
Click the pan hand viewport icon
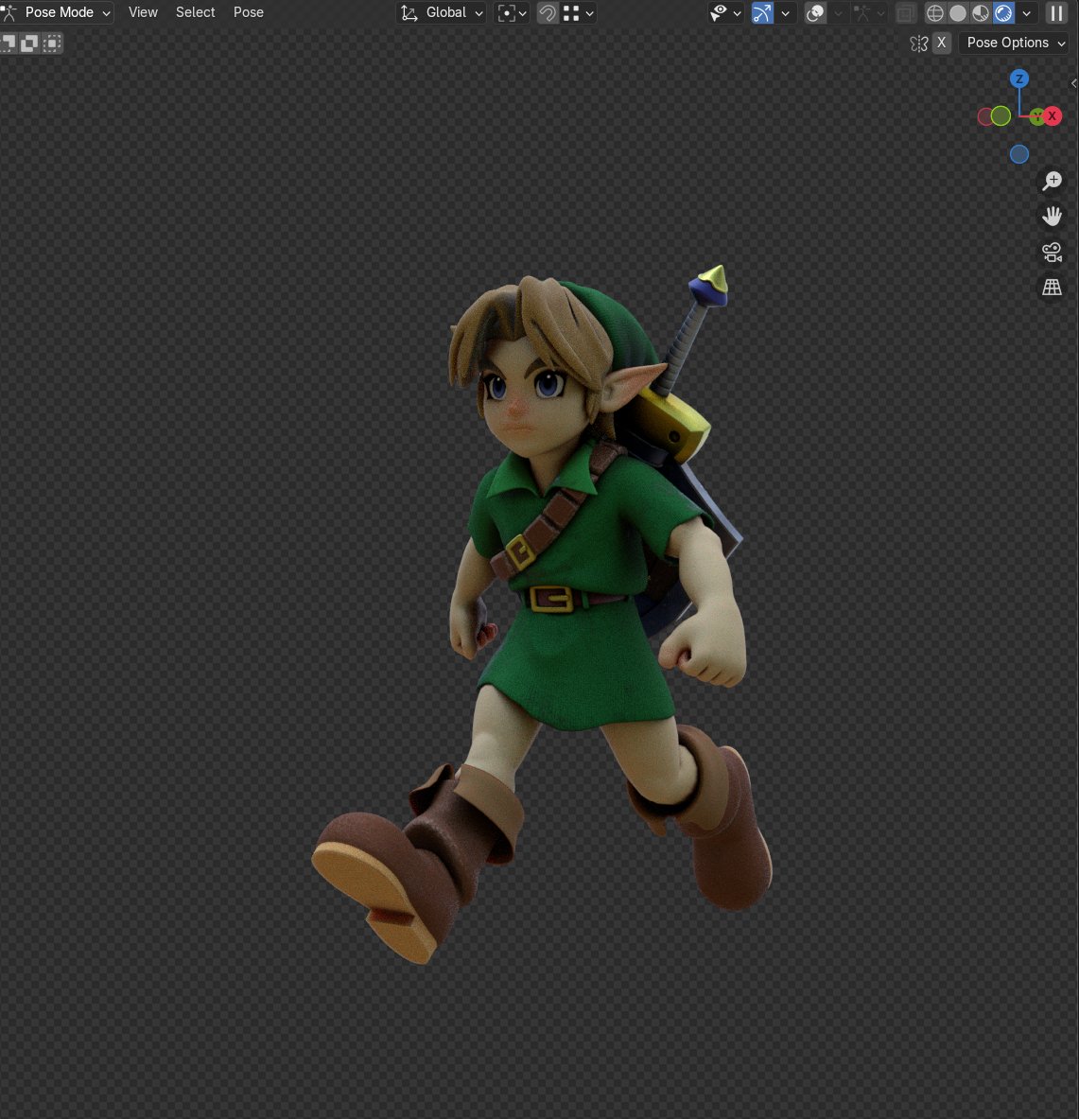click(x=1052, y=217)
